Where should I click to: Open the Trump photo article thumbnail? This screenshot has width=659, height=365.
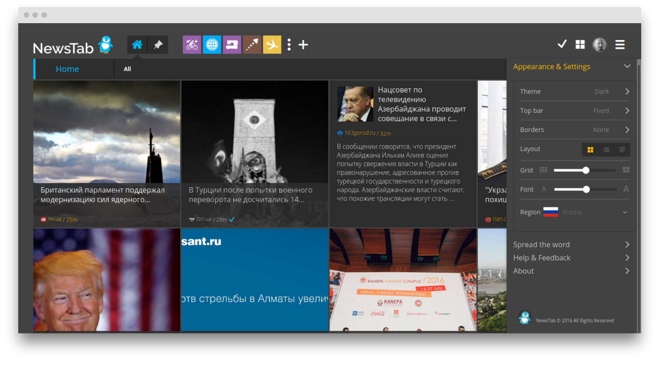(107, 280)
